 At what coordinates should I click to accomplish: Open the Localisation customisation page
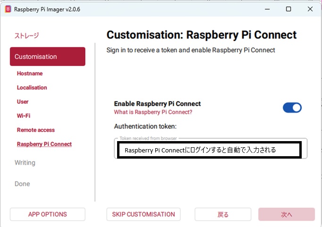pos(32,88)
